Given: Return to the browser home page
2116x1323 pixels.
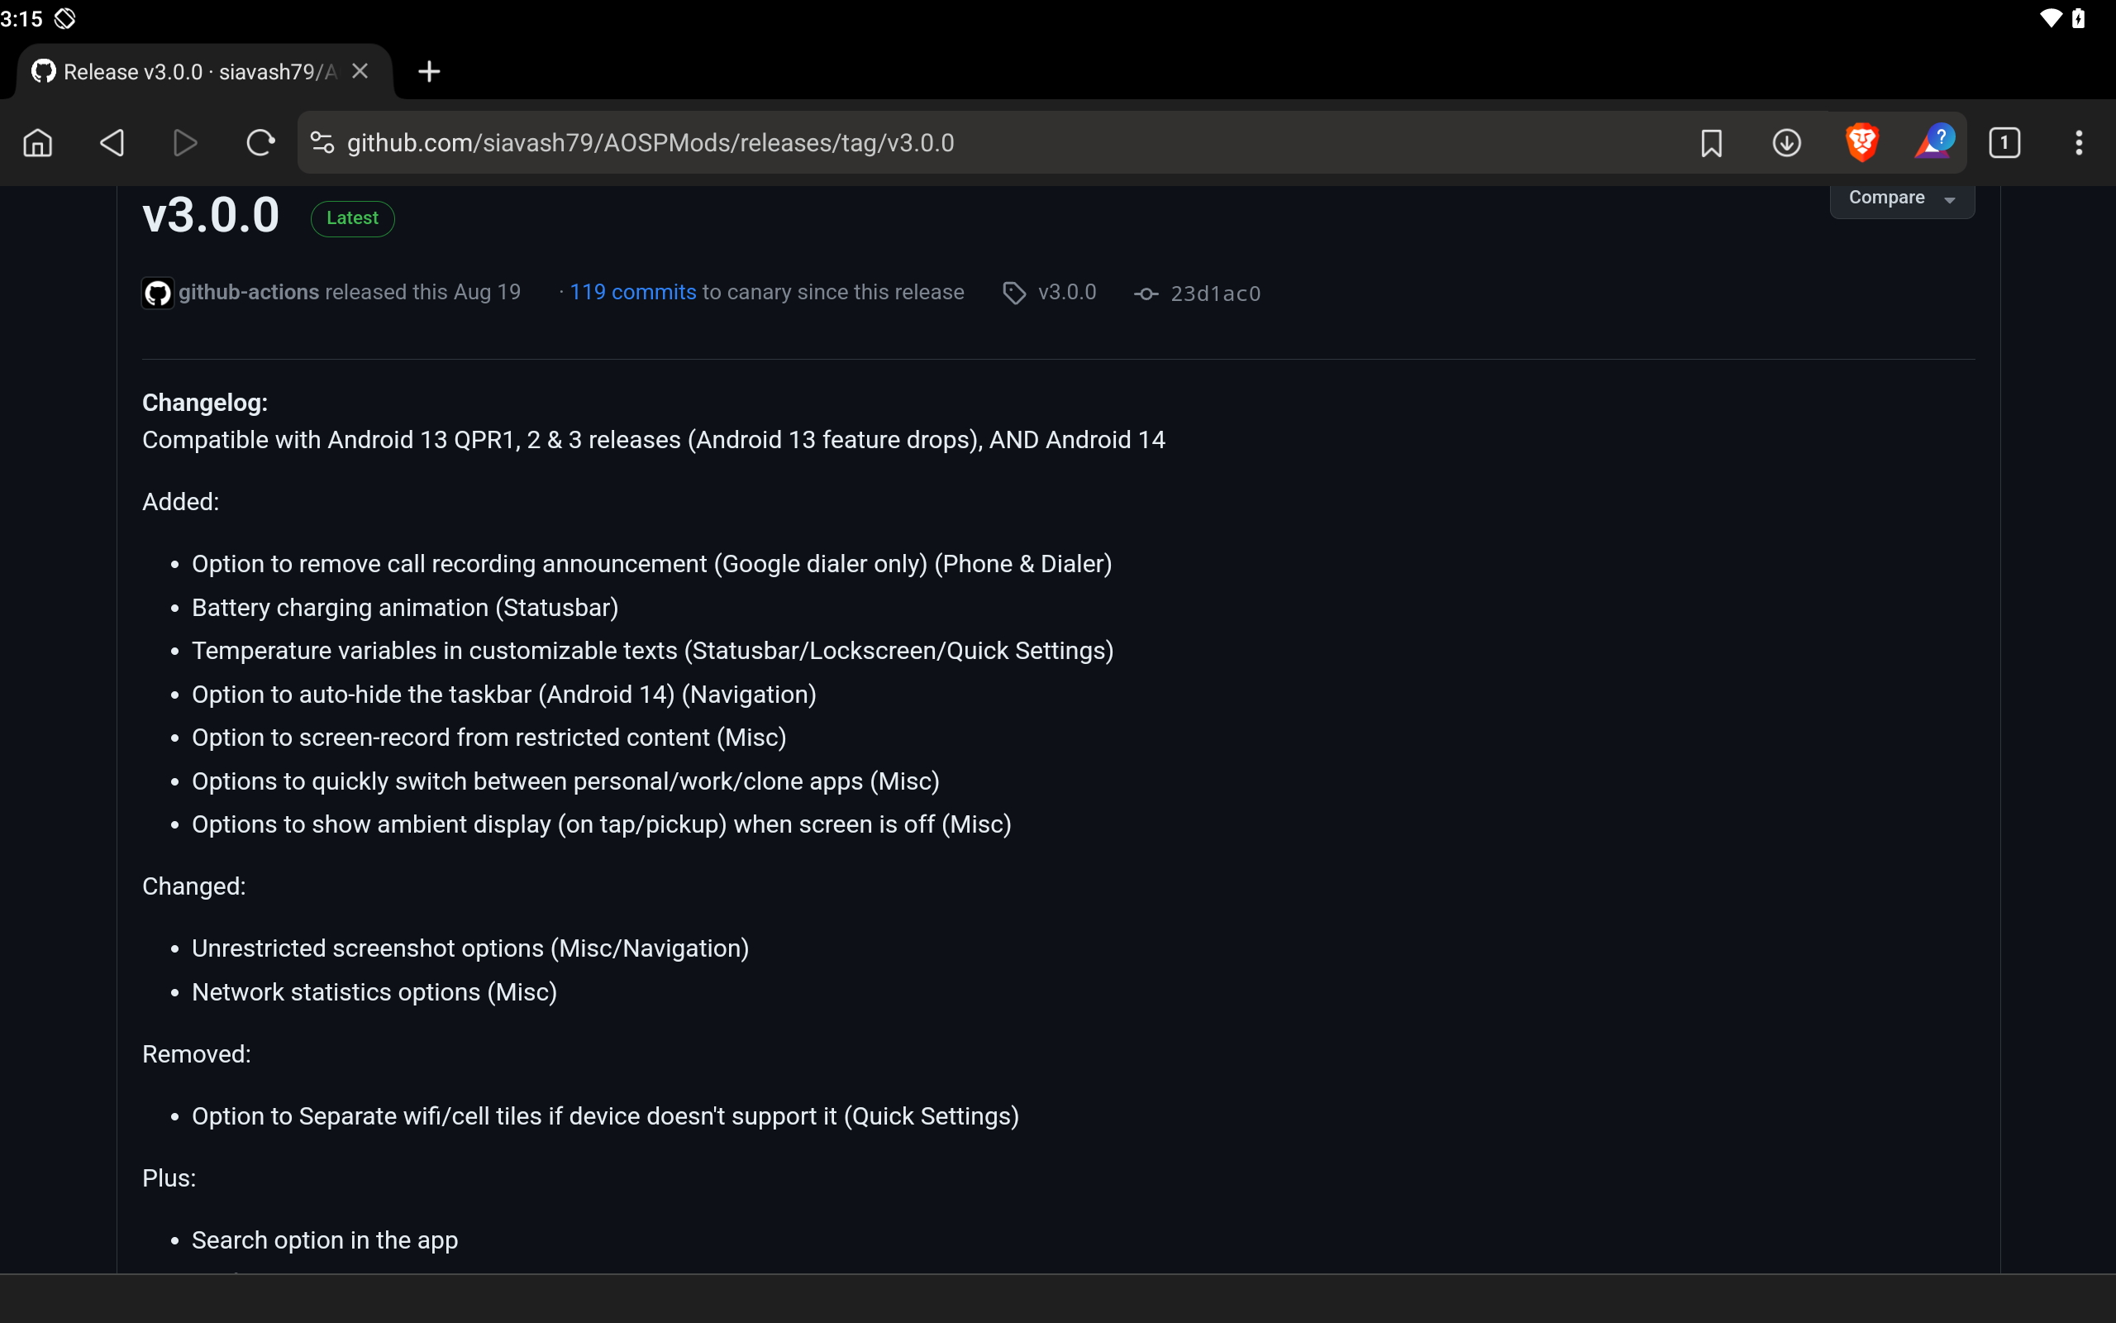Looking at the screenshot, I should 36,141.
